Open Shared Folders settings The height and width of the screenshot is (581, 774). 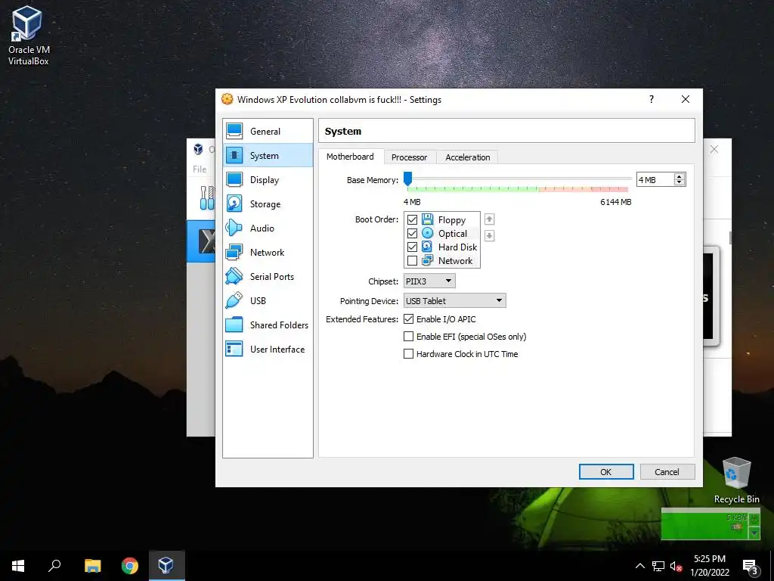click(268, 325)
